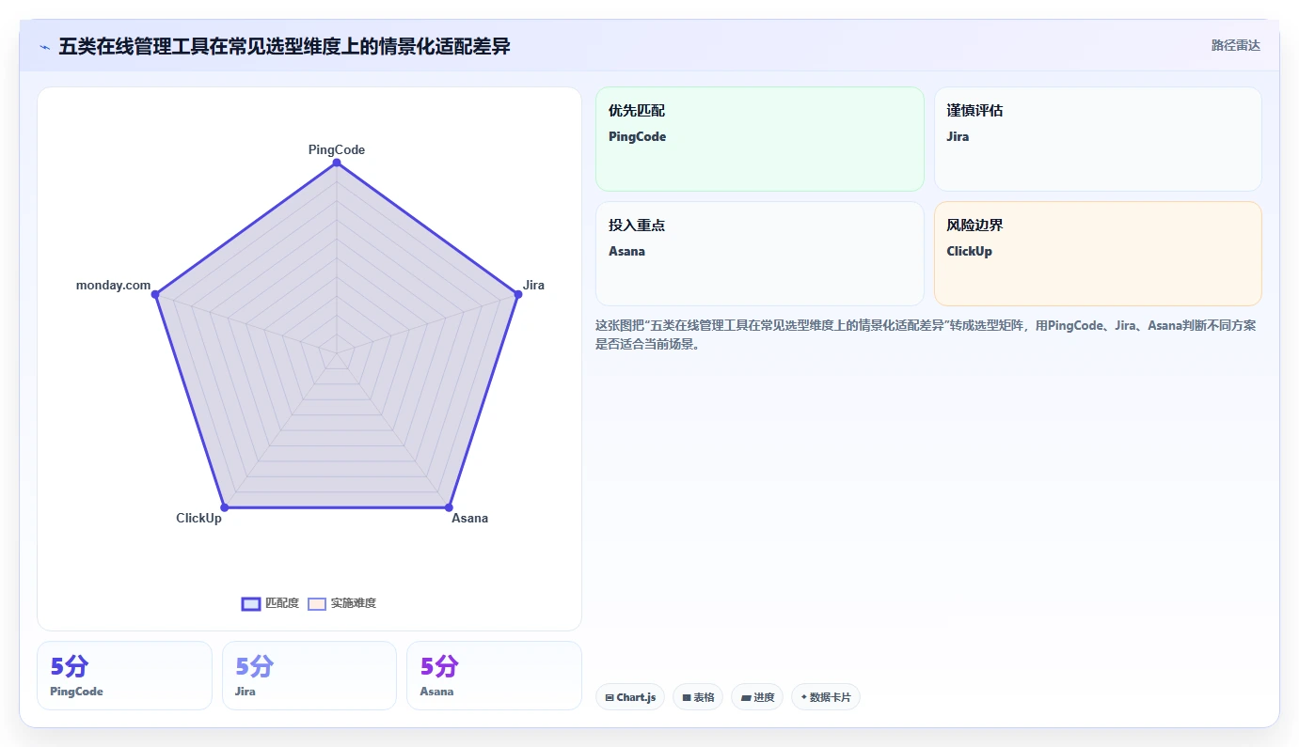Select the PingCode radar data point

(337, 164)
